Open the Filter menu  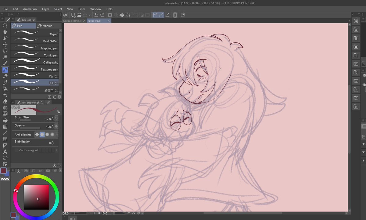(x=82, y=9)
